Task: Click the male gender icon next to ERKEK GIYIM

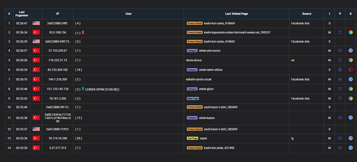Action: click(x=83, y=89)
